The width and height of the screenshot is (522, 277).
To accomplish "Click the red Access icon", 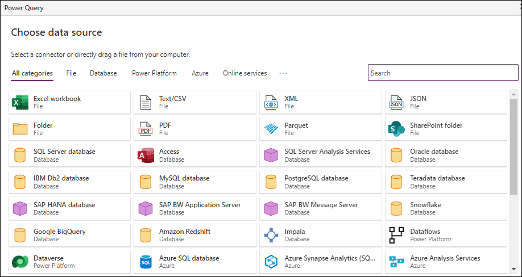I will 146,155.
